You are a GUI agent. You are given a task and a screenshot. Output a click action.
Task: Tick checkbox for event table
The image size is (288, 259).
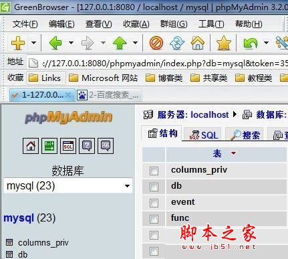154,203
